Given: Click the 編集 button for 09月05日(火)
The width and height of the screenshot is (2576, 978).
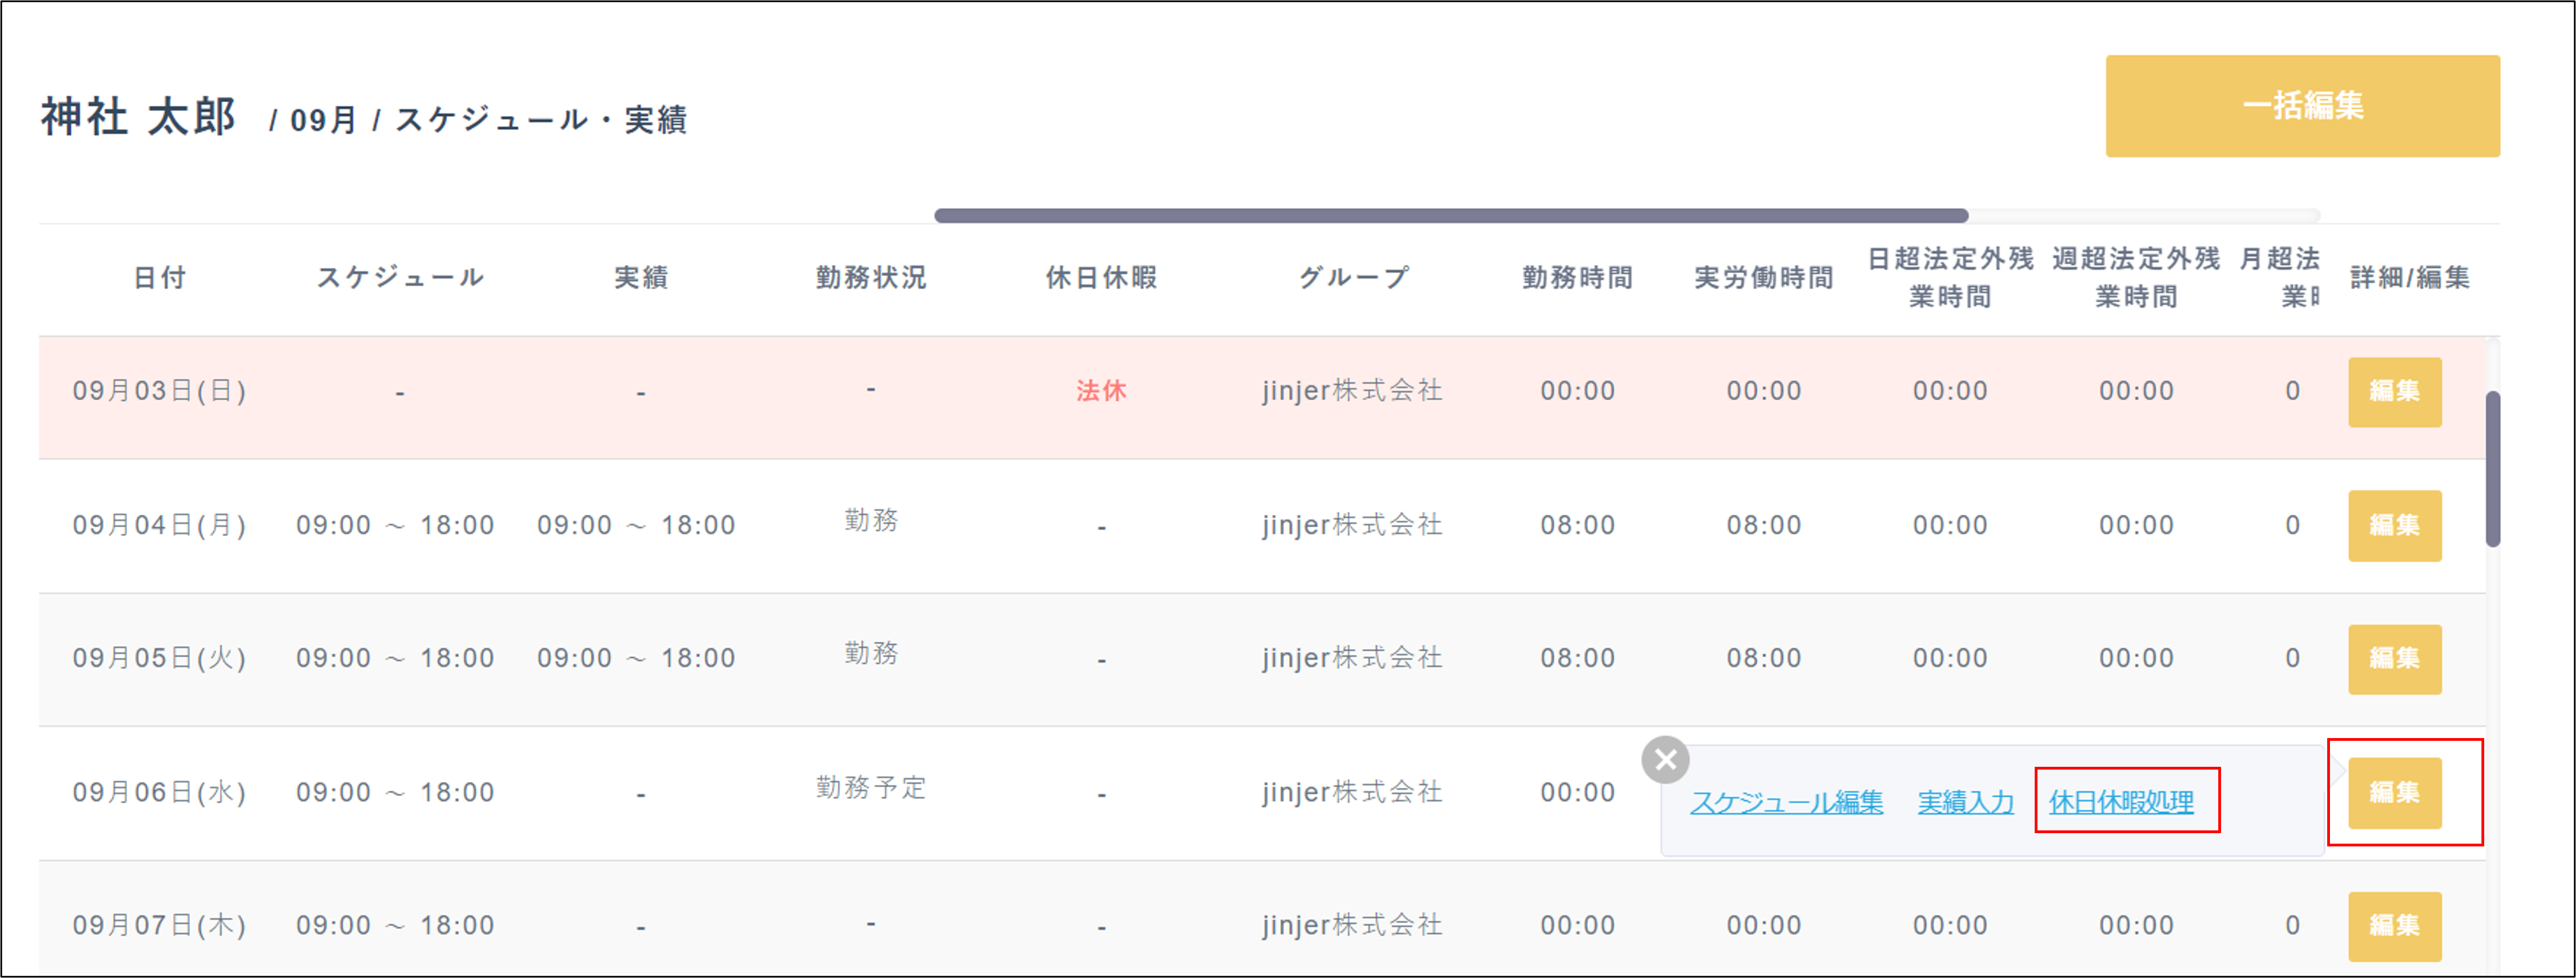Looking at the screenshot, I should tap(2395, 659).
